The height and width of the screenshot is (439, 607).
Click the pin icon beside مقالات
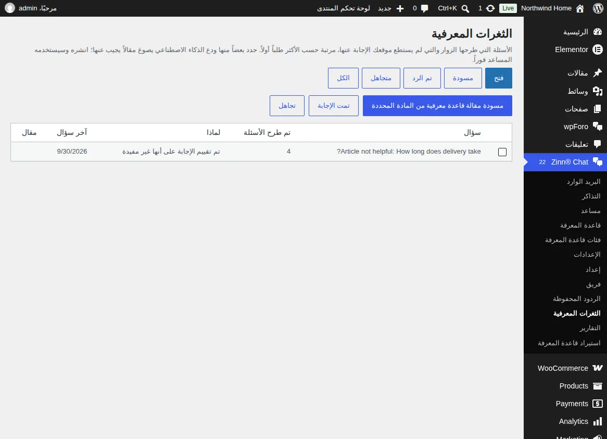pyautogui.click(x=597, y=73)
